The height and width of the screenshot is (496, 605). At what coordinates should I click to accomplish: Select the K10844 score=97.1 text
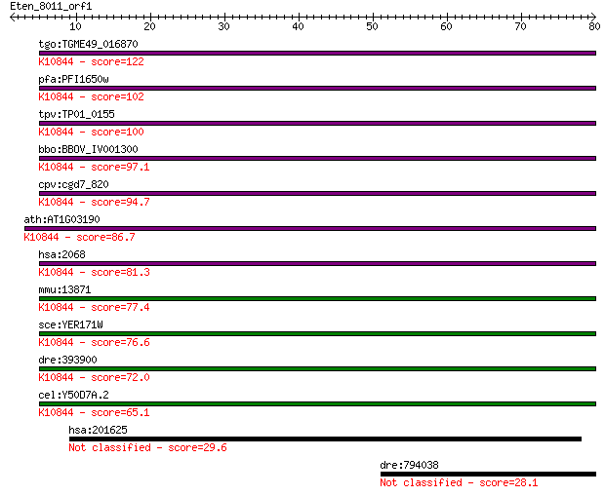tap(94, 167)
